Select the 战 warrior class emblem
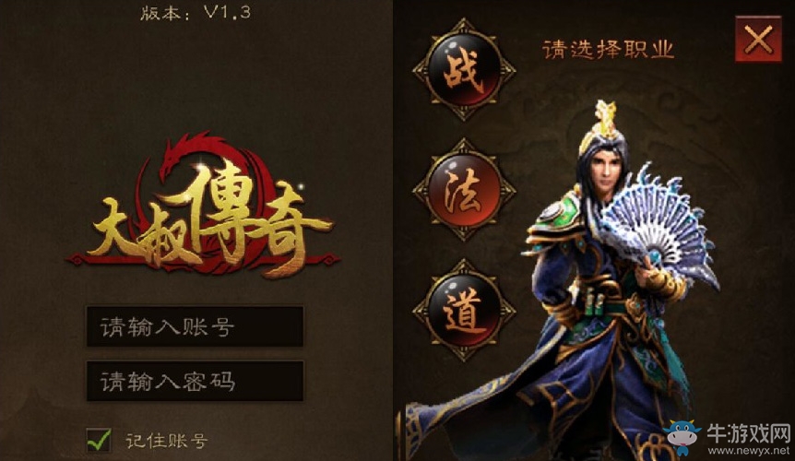The height and width of the screenshot is (461, 795). coord(464,70)
